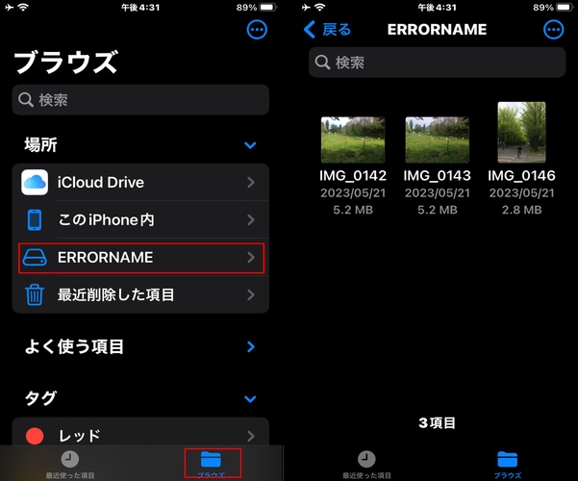Tap the iPhone device icon
This screenshot has height=481, width=578.
pyautogui.click(x=35, y=220)
